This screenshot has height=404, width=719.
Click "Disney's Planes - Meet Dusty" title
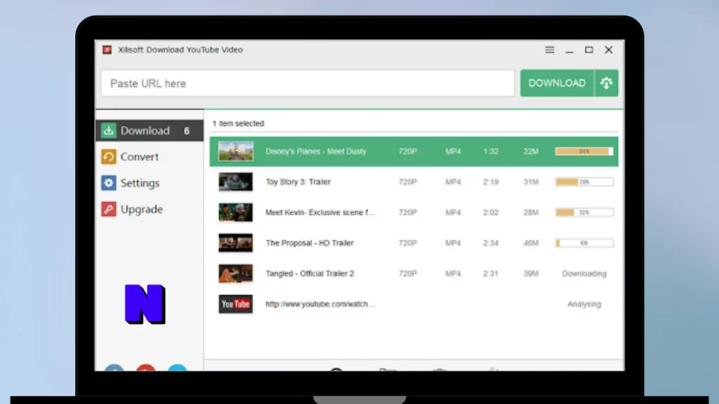tap(316, 151)
